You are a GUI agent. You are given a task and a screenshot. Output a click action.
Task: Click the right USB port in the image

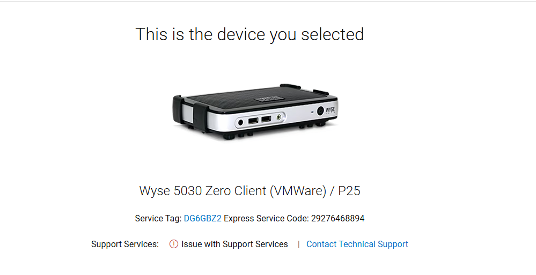coord(266,119)
